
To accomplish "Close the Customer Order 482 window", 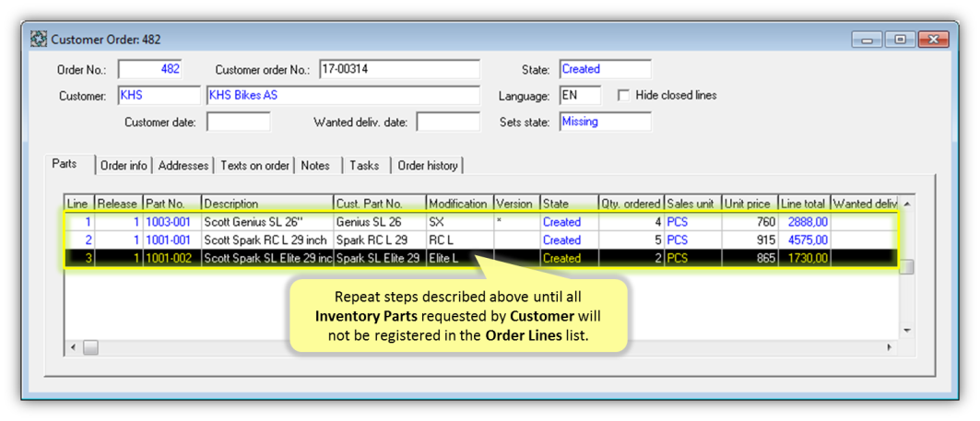I will pyautogui.click(x=934, y=40).
